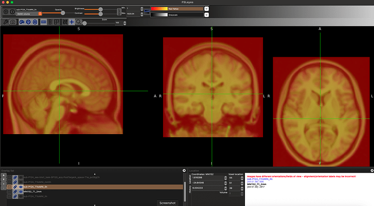Screen dimensions: 374x206
Task: Take screenshot with the camera icon
Action: pos(13,22)
